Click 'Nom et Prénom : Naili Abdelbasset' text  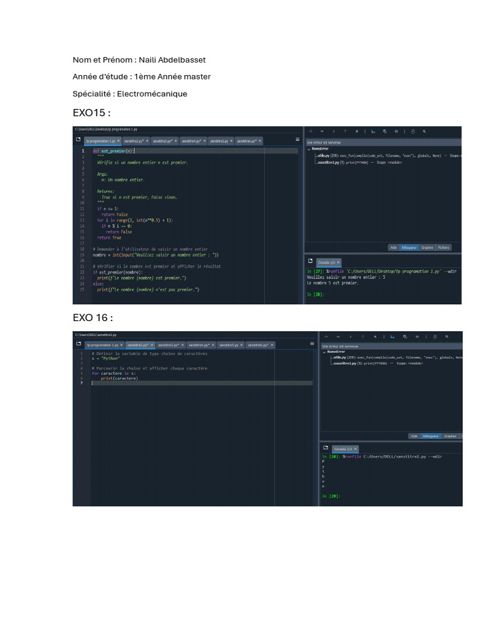pyautogui.click(x=139, y=59)
